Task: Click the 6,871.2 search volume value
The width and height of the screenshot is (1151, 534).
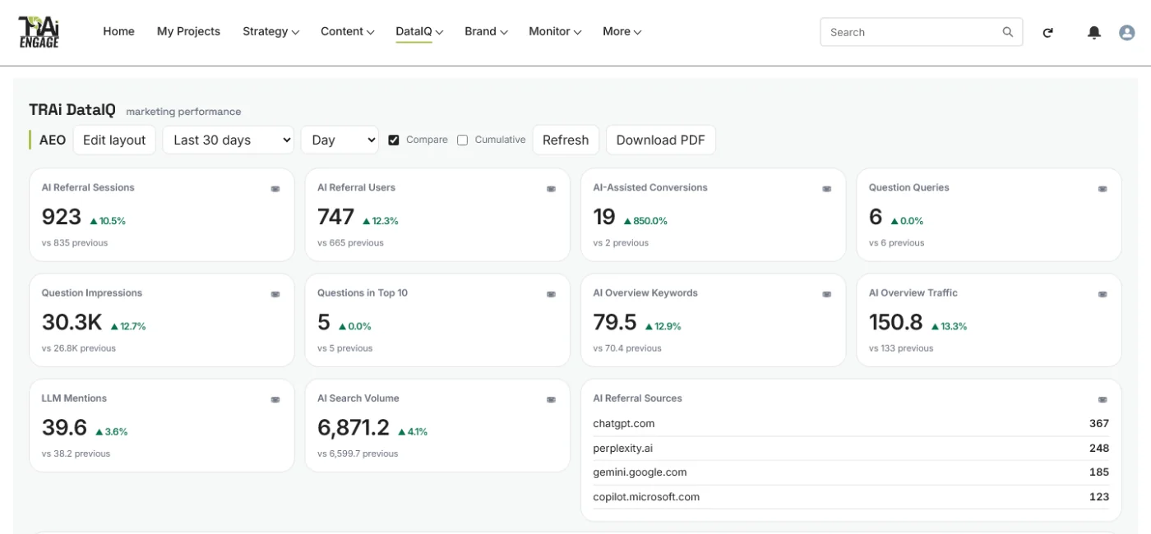Action: pyautogui.click(x=354, y=427)
